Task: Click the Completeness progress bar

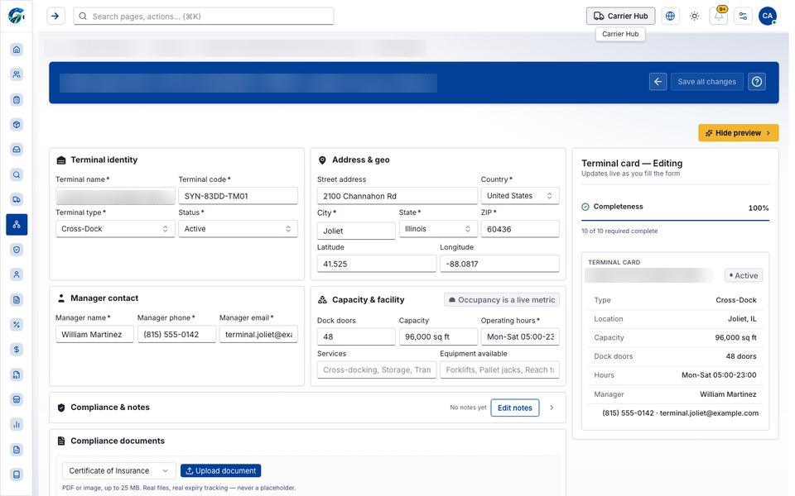Action: tap(675, 220)
